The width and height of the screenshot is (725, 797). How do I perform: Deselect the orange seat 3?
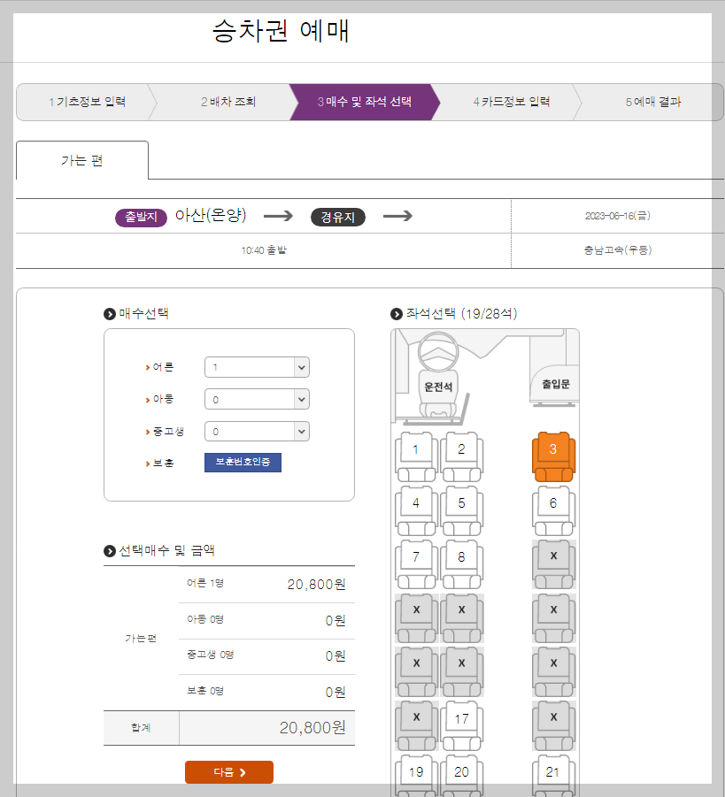point(553,456)
